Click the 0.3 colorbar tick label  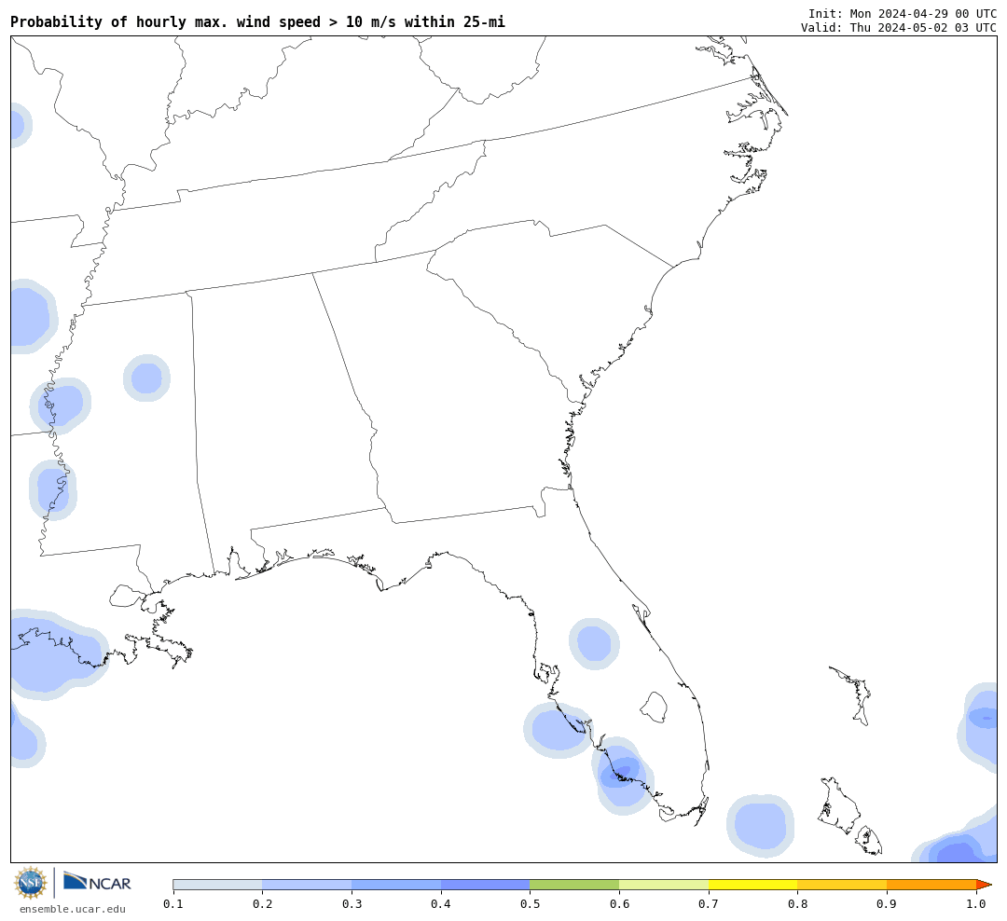pyautogui.click(x=352, y=903)
